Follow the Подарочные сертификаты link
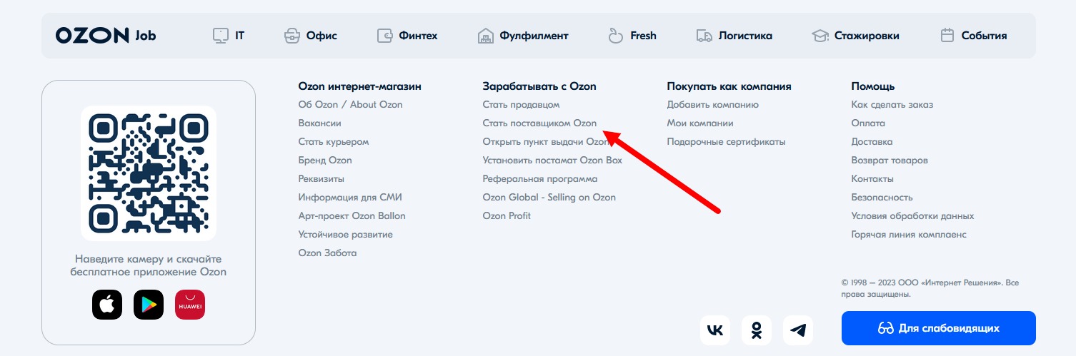Viewport: 1076px width, 356px height. tap(726, 142)
